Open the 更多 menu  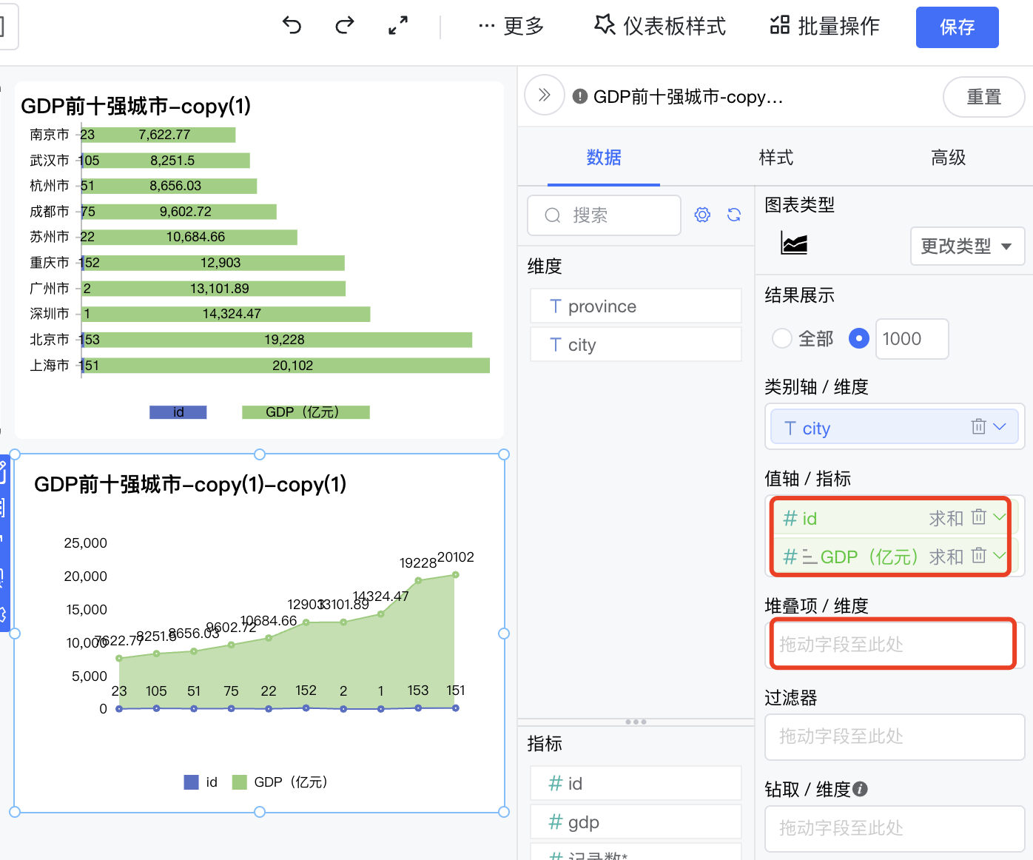pos(511,25)
